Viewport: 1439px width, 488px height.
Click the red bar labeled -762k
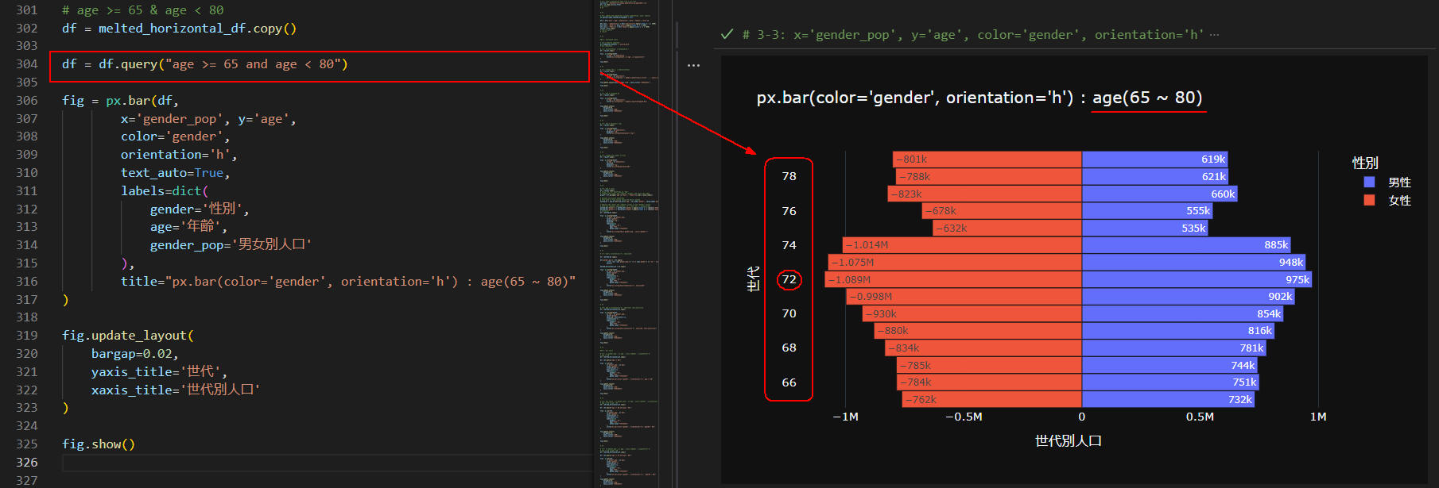point(992,399)
